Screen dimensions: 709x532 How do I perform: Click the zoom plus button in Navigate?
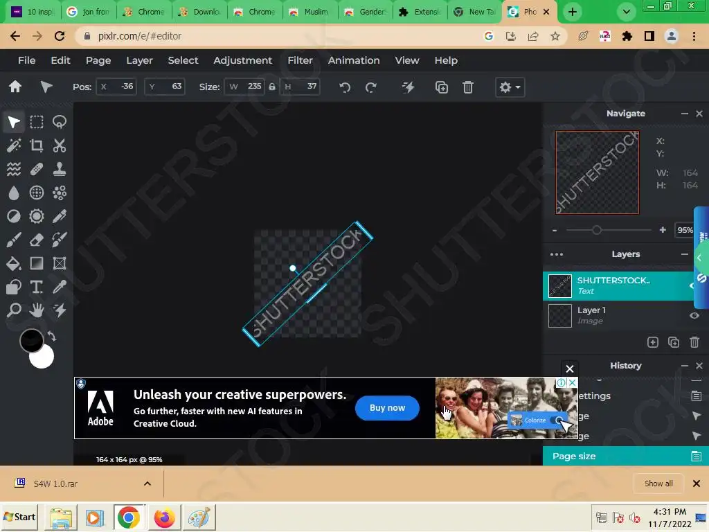663,230
